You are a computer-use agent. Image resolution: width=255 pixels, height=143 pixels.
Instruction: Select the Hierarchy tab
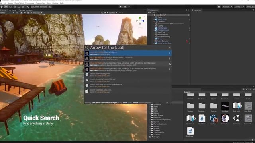point(153,10)
